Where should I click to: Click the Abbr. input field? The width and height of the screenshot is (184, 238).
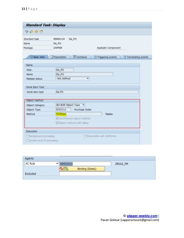tap(65, 70)
